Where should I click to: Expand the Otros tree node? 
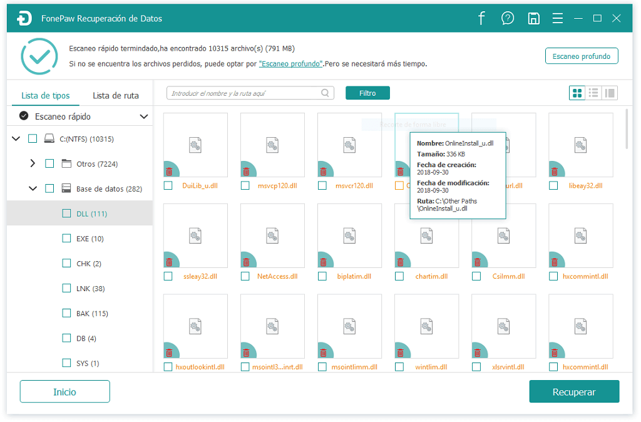click(33, 163)
